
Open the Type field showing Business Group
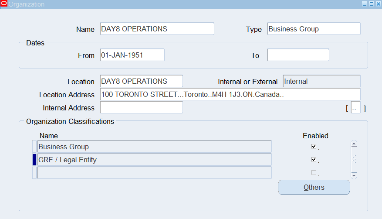tap(314, 29)
